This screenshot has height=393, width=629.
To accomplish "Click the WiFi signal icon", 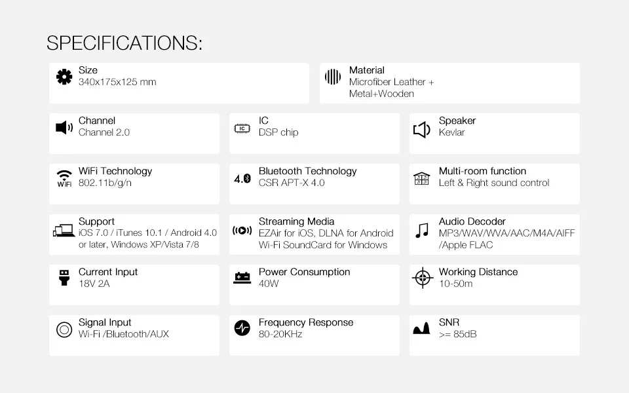I will 64,178.
